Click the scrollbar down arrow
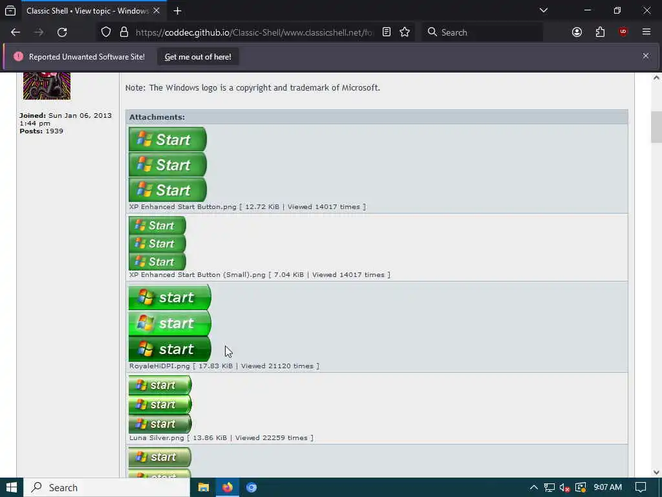 tap(656, 472)
